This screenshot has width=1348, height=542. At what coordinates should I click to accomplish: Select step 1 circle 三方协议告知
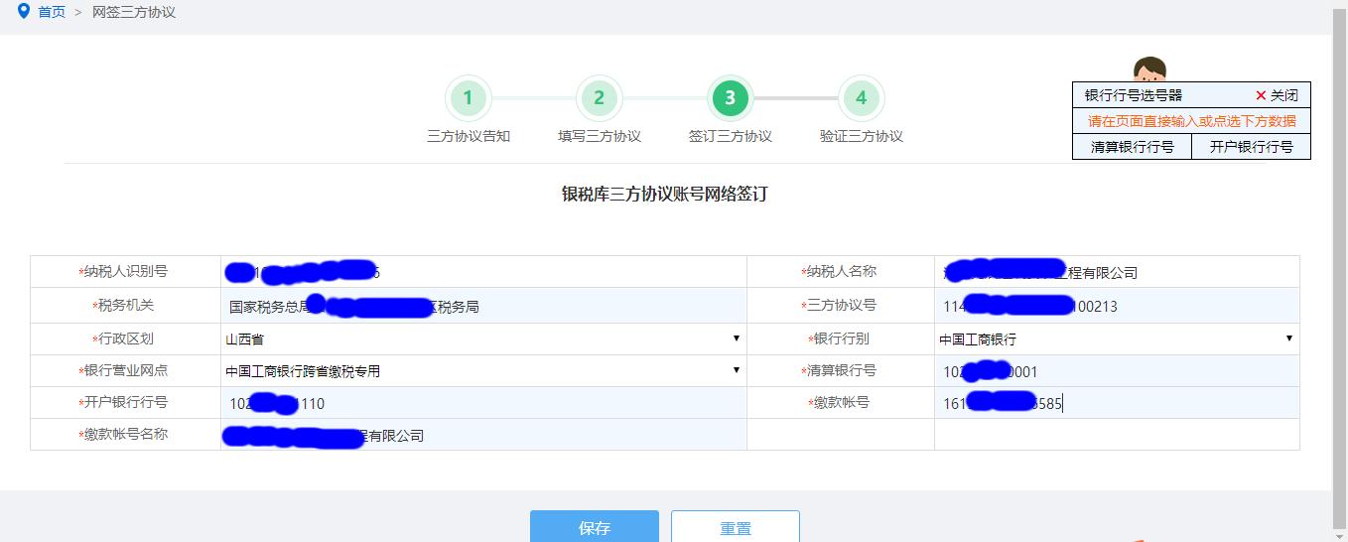pyautogui.click(x=468, y=98)
